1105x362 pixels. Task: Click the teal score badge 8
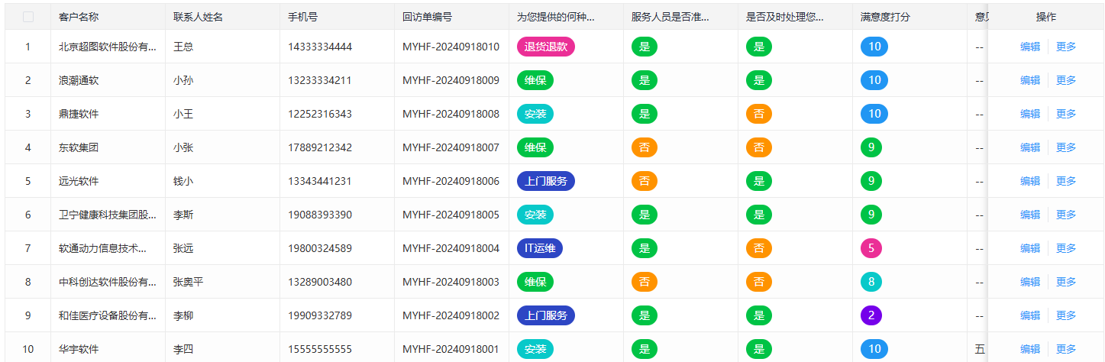pos(871,282)
